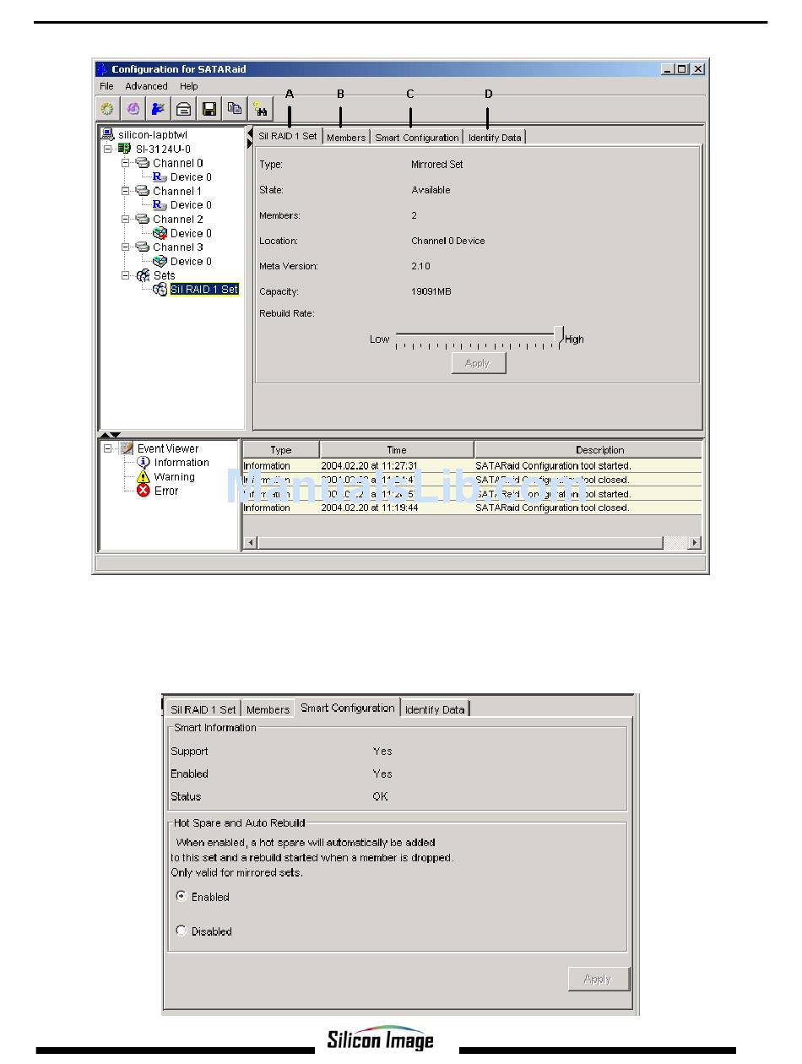
Task: Open the File menu
Action: click(x=106, y=86)
